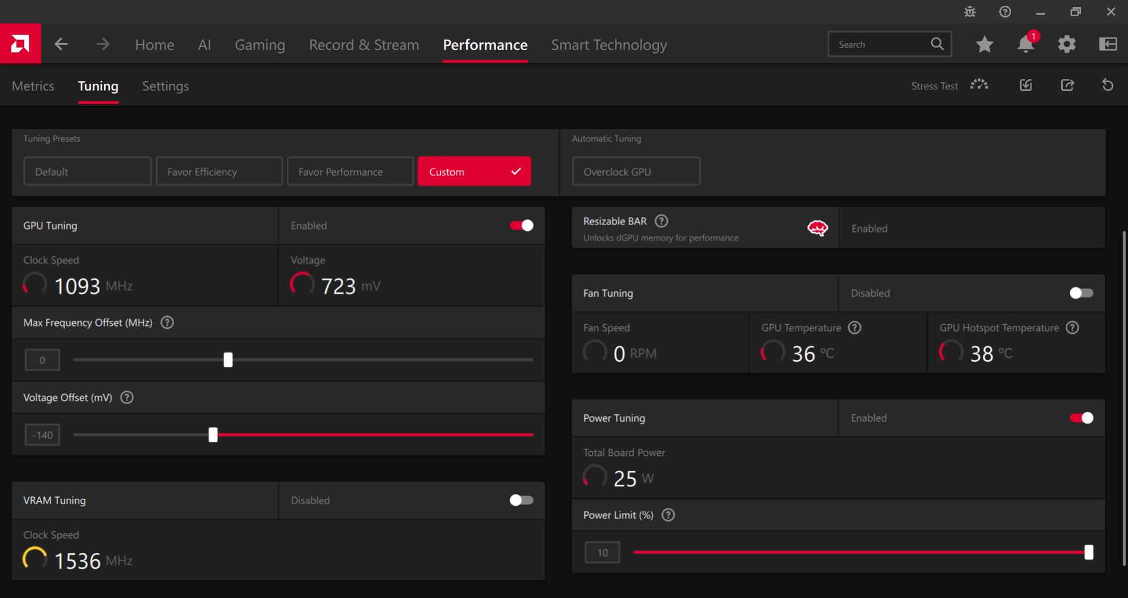Show help for GPU Hotspot Temperature
The image size is (1128, 598).
point(1073,328)
